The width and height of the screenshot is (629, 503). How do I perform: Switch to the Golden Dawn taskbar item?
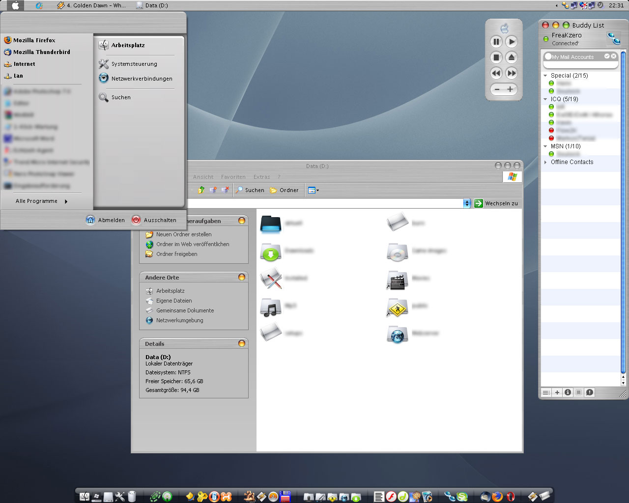pyautogui.click(x=91, y=5)
